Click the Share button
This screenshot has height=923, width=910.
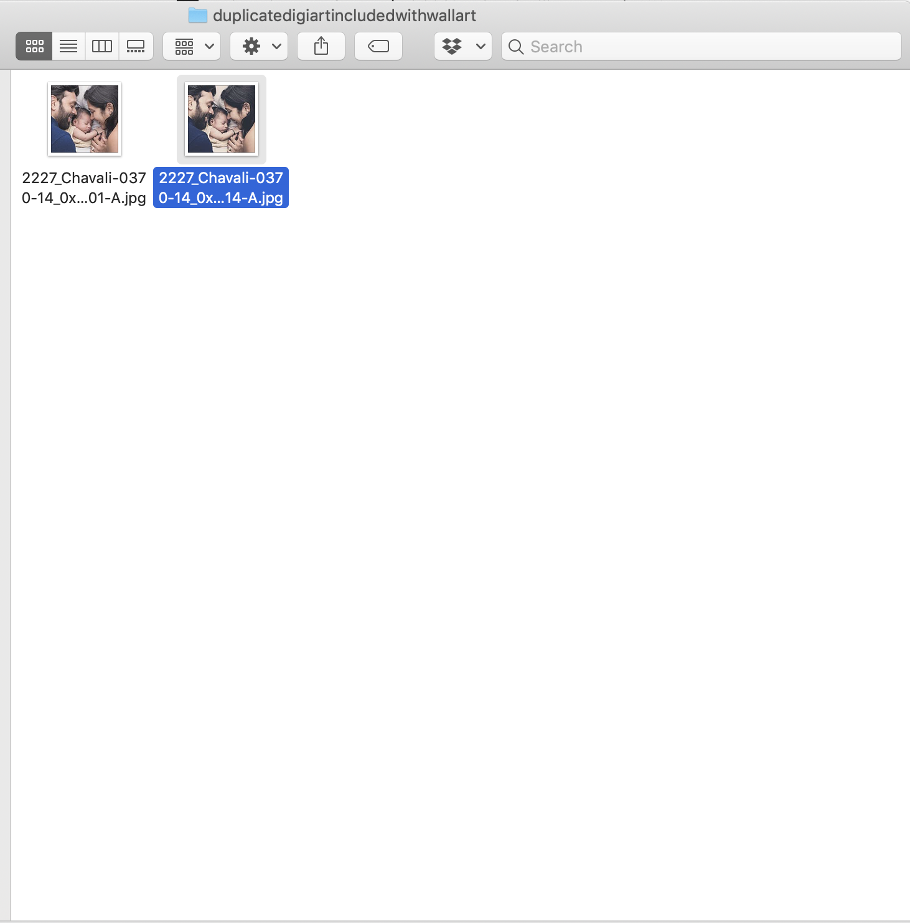pos(321,46)
